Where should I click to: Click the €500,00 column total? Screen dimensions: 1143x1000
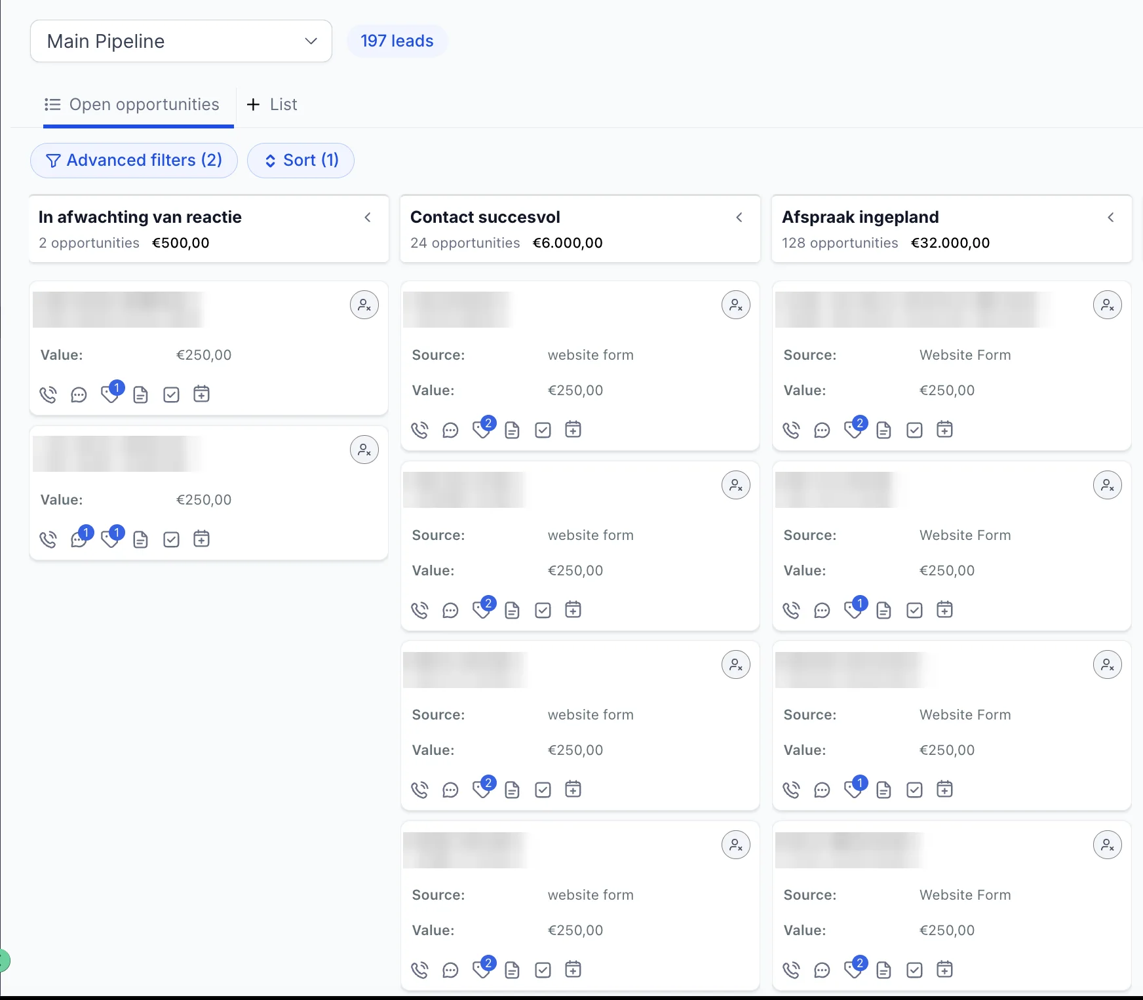pos(181,243)
